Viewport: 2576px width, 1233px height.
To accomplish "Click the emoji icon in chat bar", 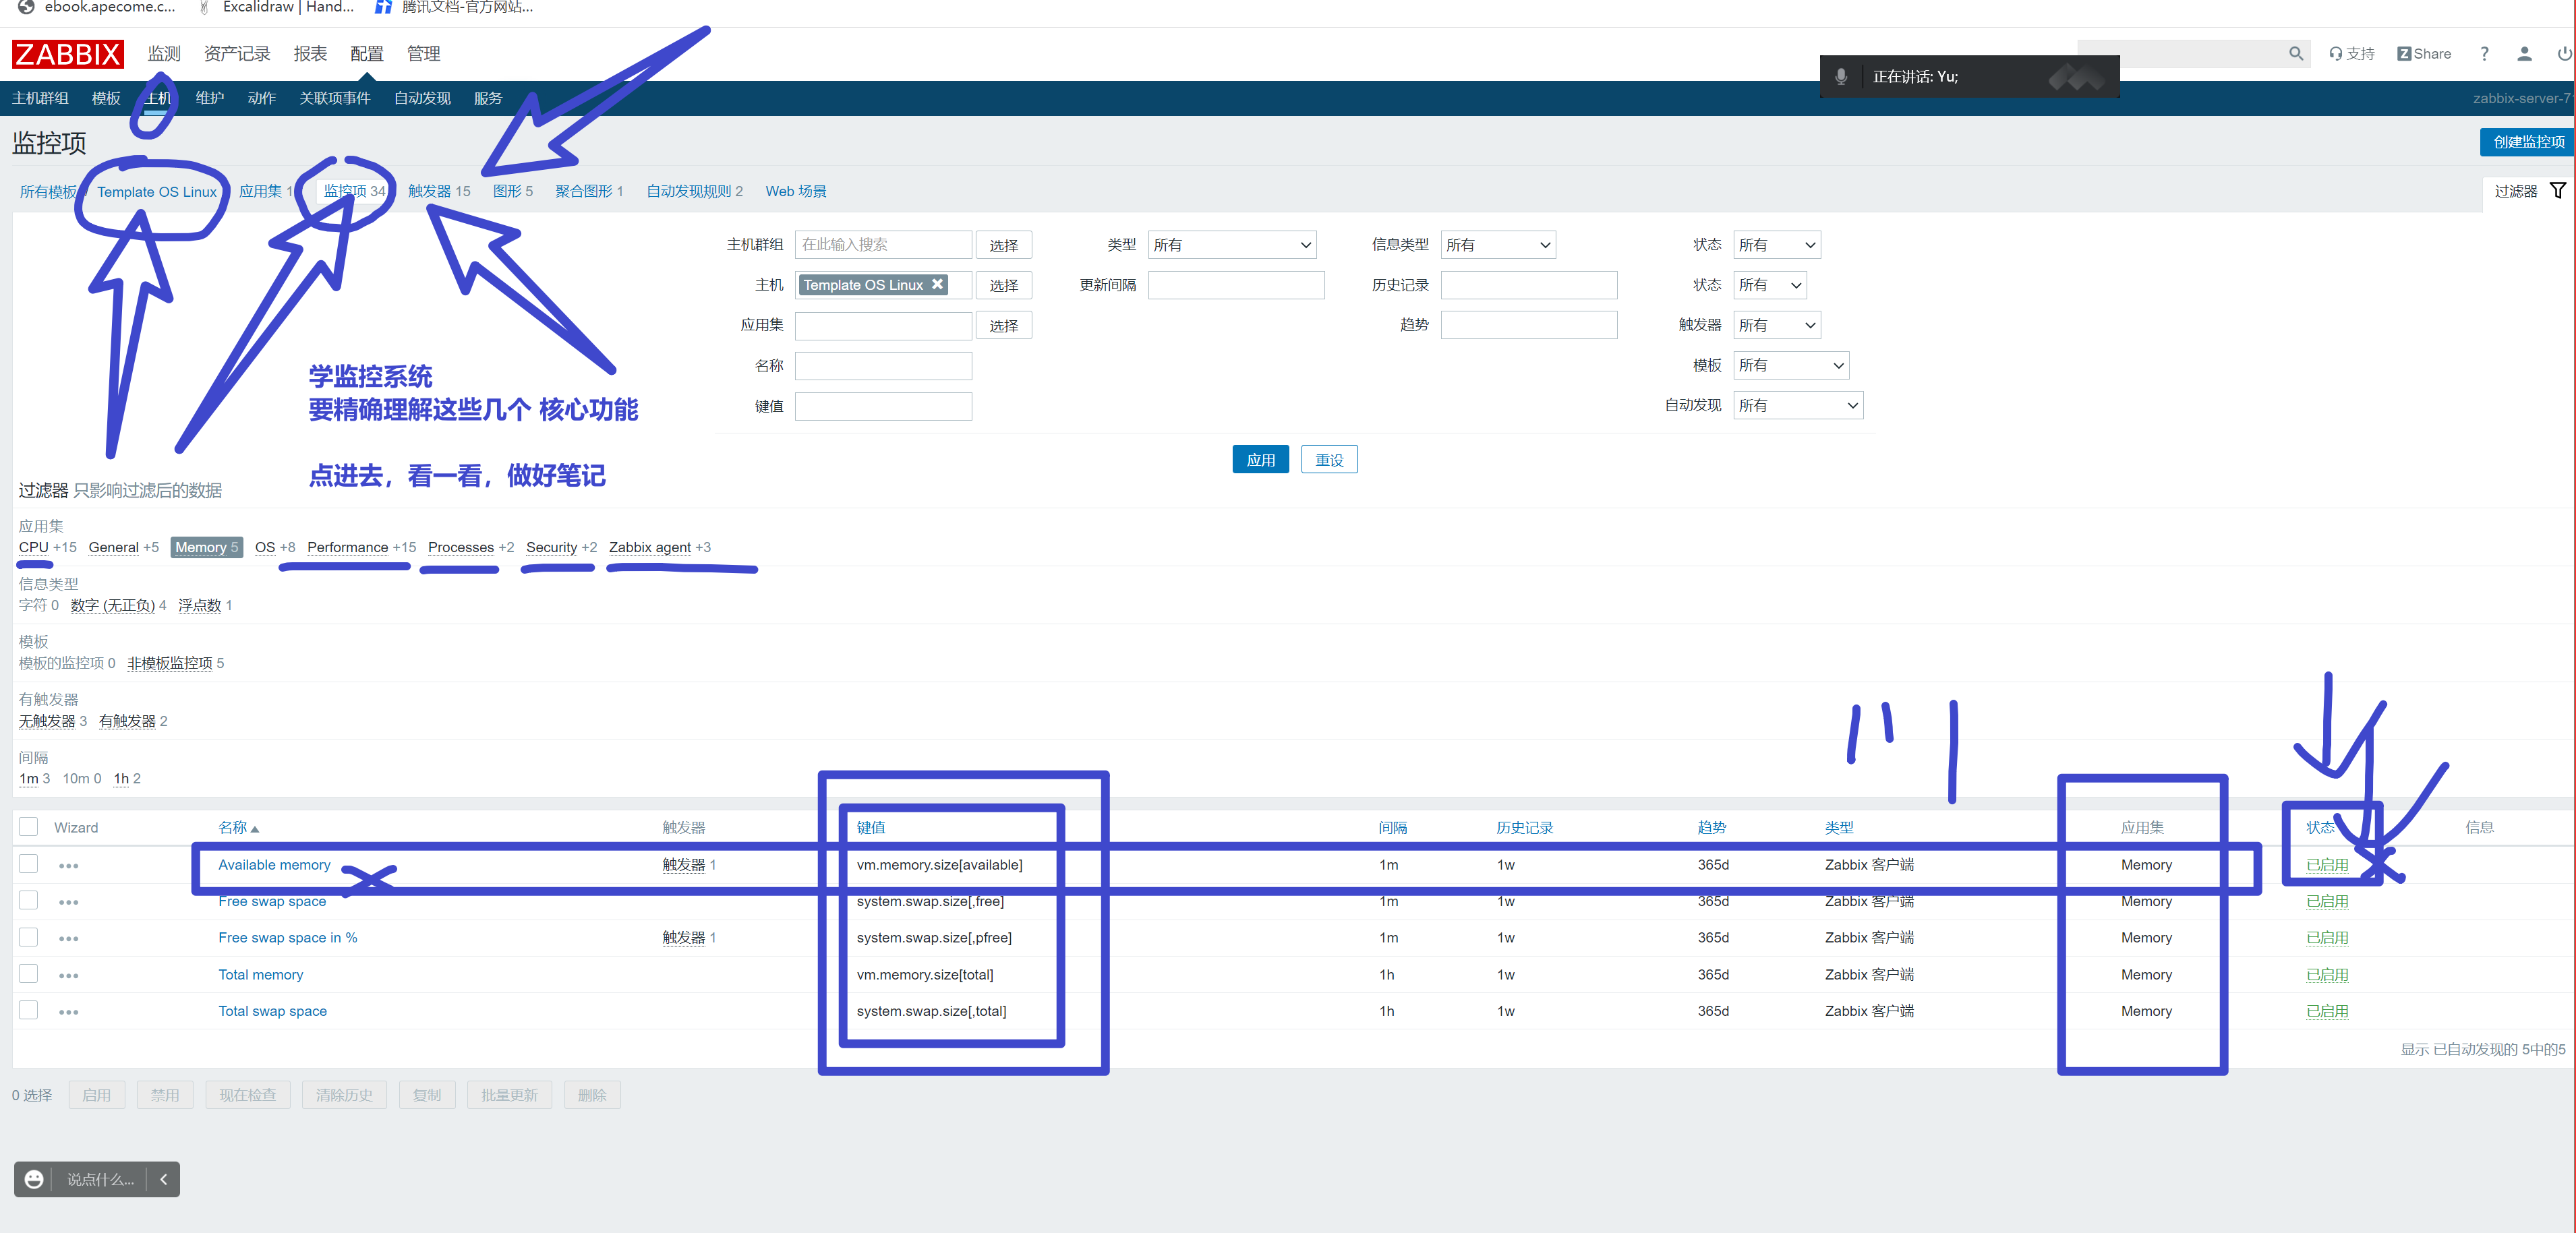I will click(x=34, y=1180).
